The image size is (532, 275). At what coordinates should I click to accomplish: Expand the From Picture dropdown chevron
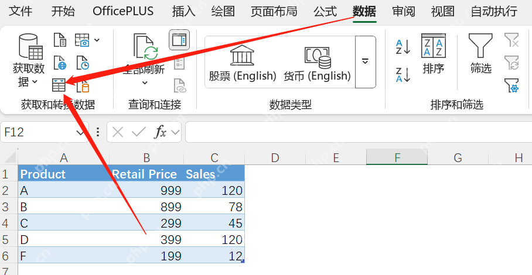click(97, 40)
